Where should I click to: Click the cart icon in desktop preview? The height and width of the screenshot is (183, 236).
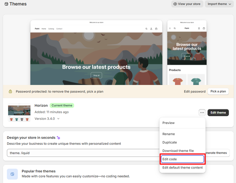pyautogui.click(x=156, y=29)
